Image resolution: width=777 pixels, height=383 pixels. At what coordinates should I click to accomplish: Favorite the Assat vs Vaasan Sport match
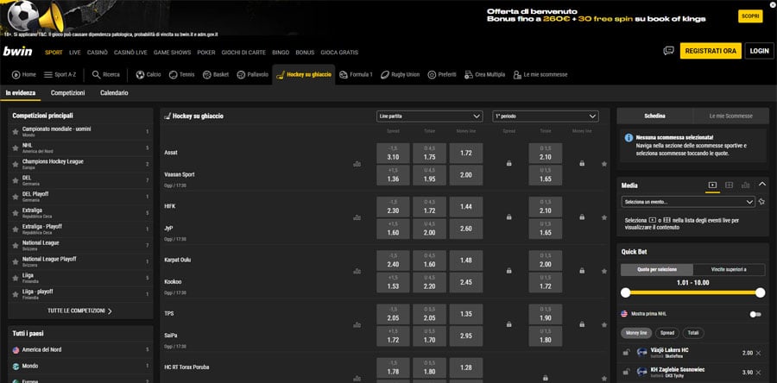pos(604,164)
